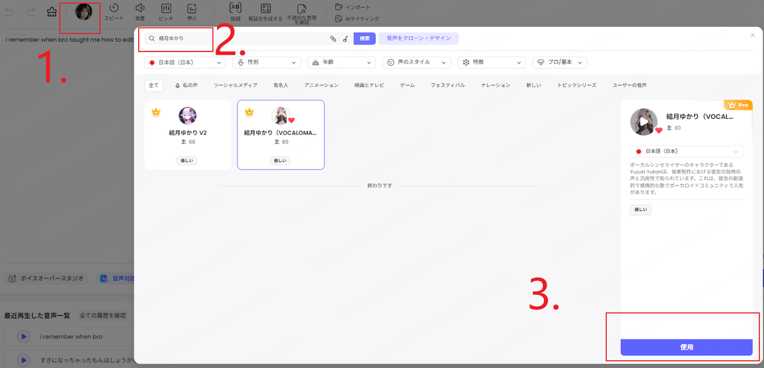Viewport: 764px width, 368px height.
Task: Click the redo arrow icon
Action: click(x=31, y=11)
